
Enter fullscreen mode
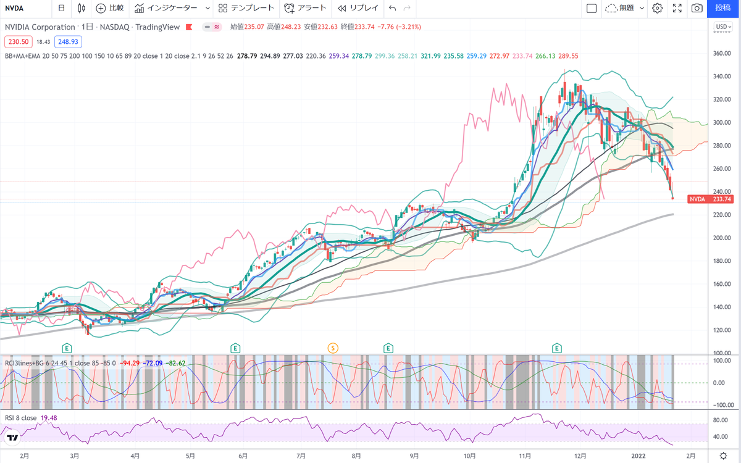pyautogui.click(x=677, y=8)
